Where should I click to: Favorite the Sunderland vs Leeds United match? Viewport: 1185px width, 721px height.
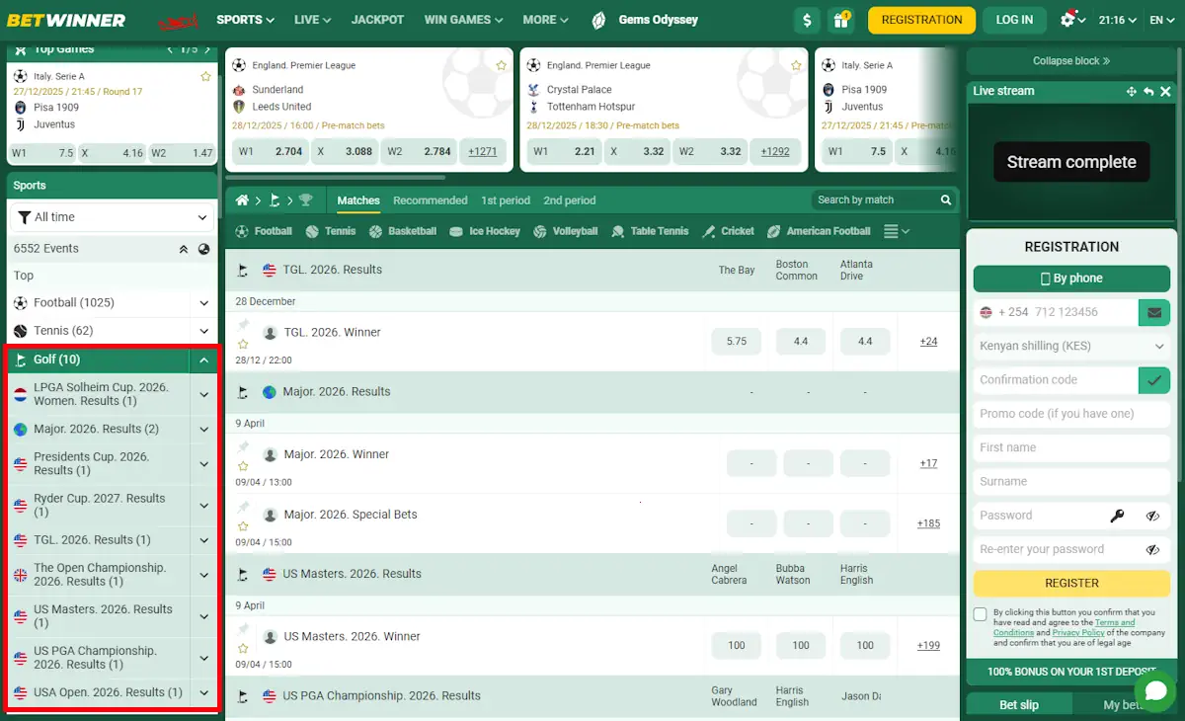point(502,64)
